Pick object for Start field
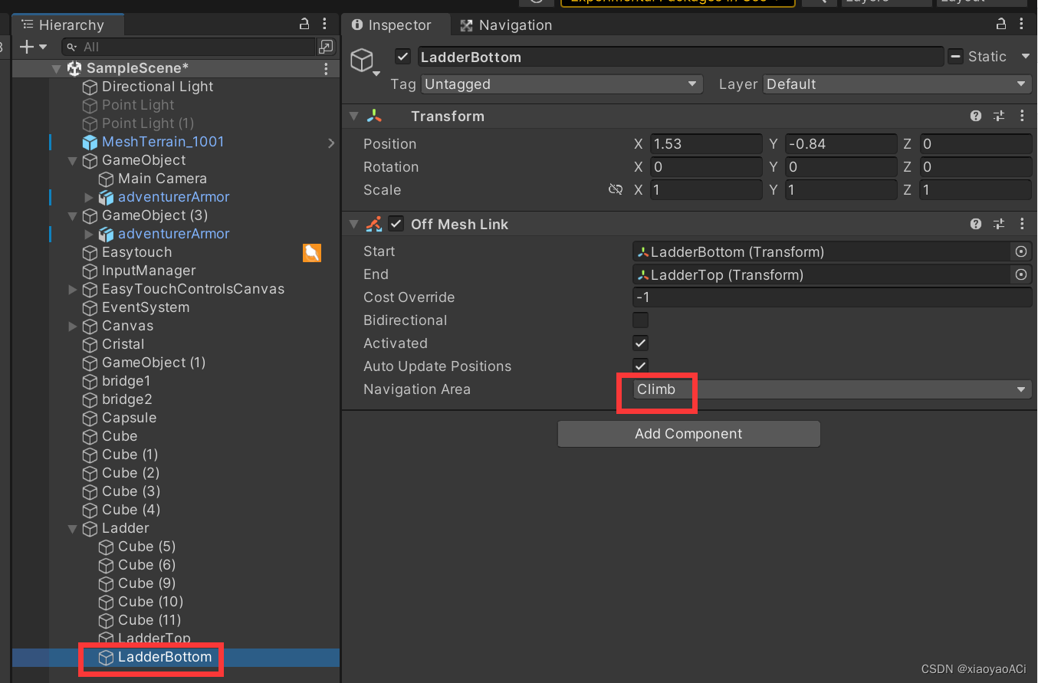This screenshot has width=1038, height=683. (x=1021, y=251)
